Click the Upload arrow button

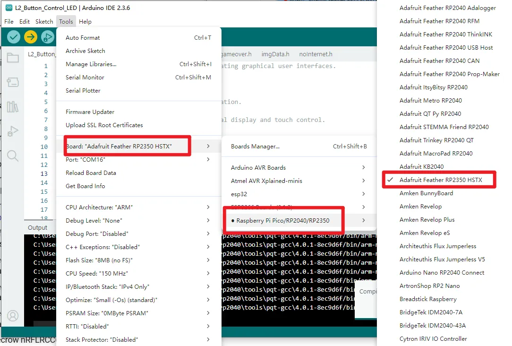click(x=31, y=37)
